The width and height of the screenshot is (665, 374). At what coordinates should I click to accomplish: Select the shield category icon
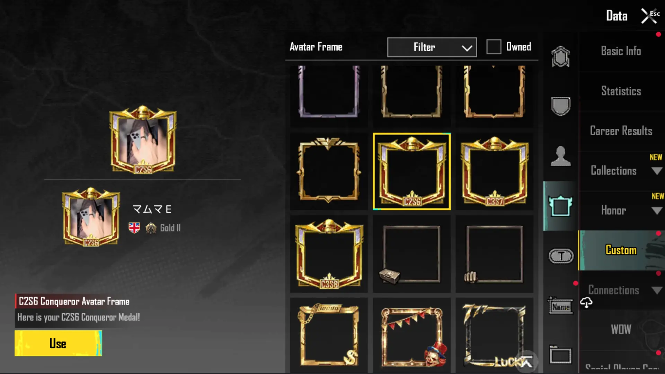pyautogui.click(x=560, y=106)
